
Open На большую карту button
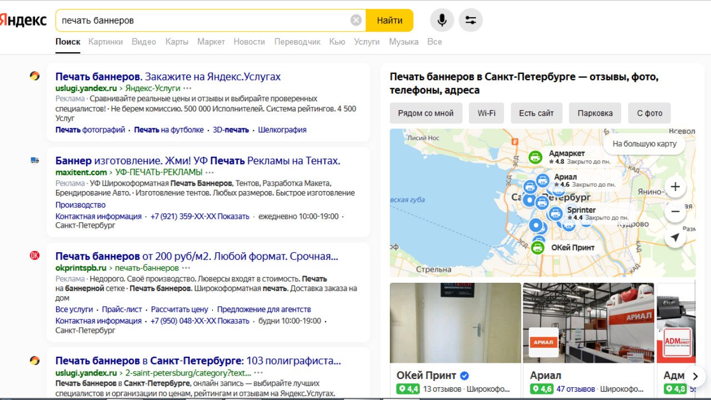coord(644,143)
